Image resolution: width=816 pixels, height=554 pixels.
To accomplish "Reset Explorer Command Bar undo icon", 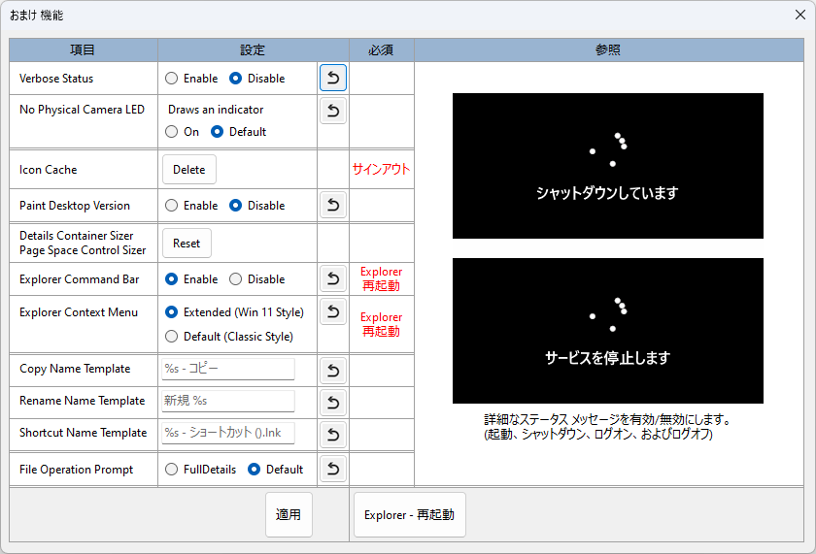I will [333, 279].
